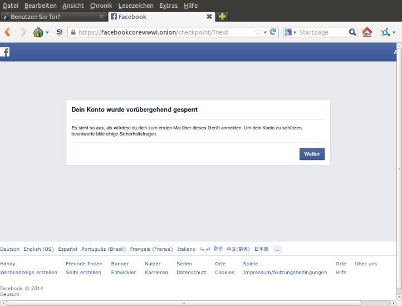Click the forward navigation arrow
The height and width of the screenshot is (306, 402).
[x=23, y=32]
